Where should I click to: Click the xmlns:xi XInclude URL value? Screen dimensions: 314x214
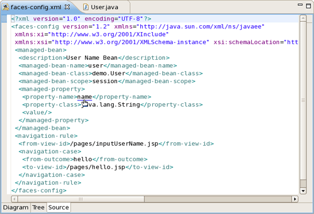(108, 34)
